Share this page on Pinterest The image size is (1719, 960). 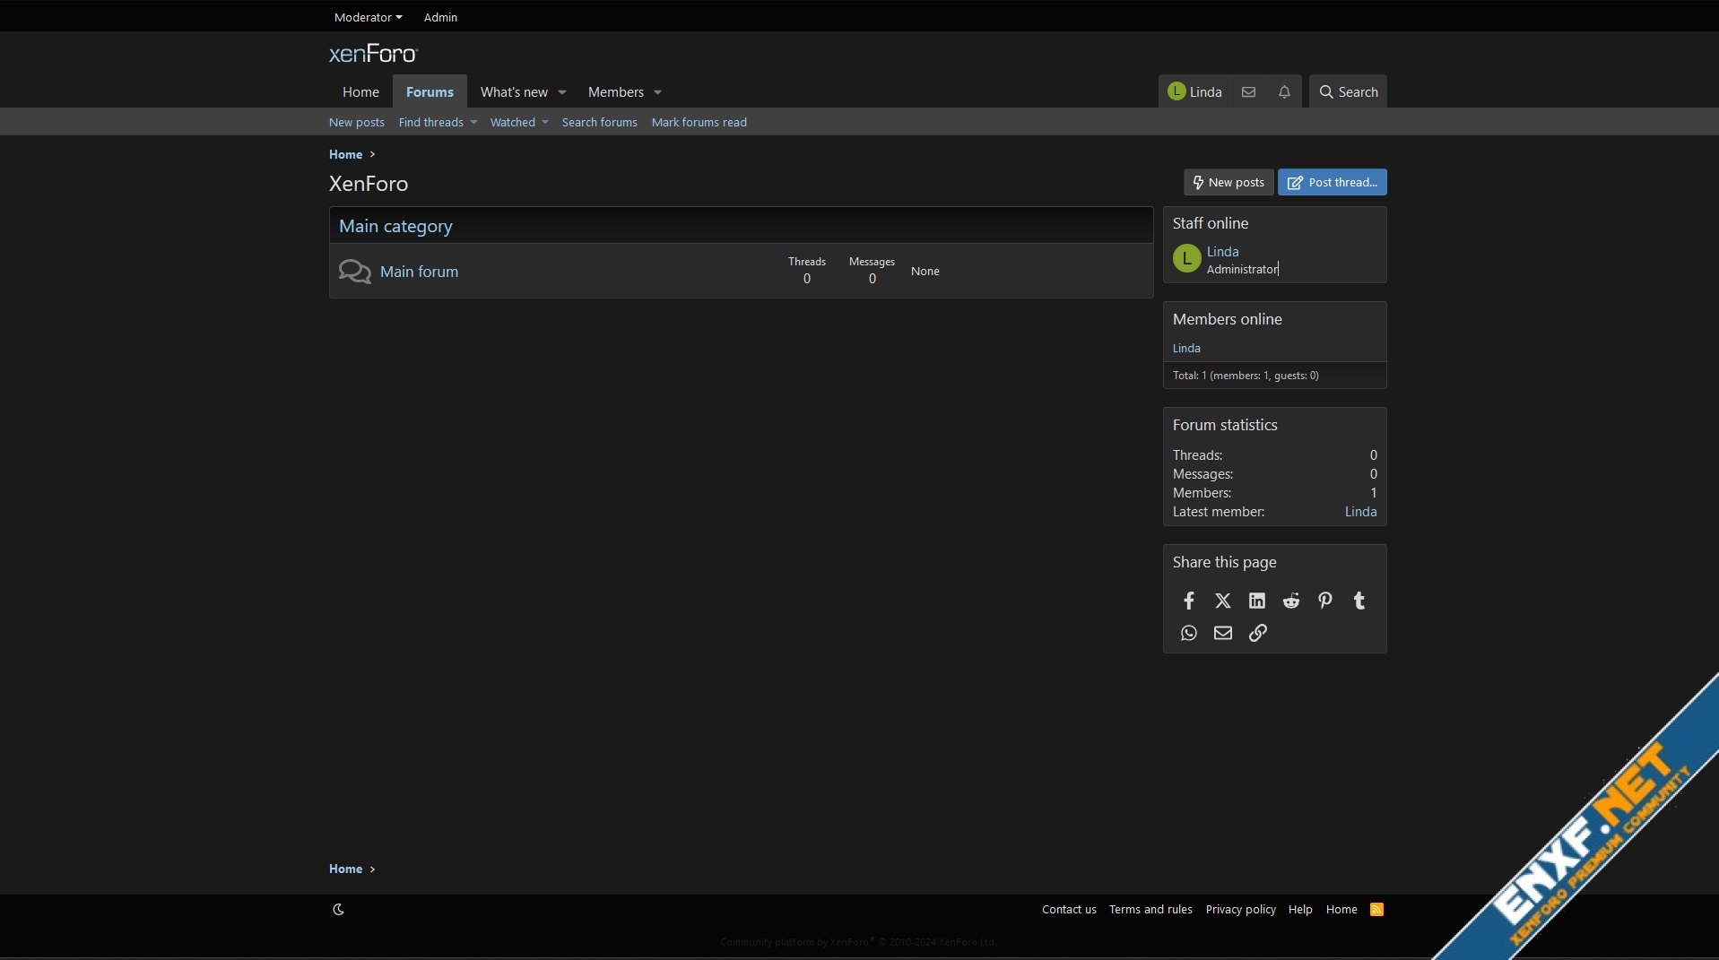tap(1325, 601)
